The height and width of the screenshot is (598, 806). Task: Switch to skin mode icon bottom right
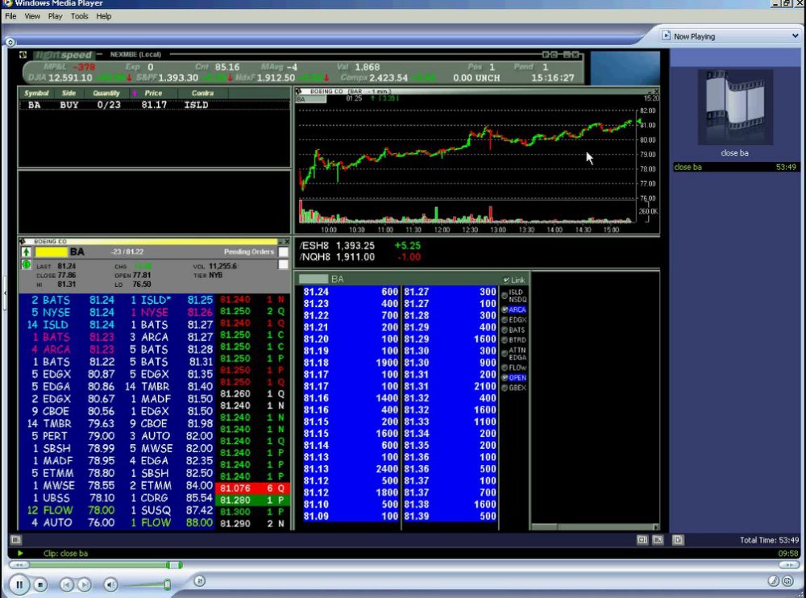click(x=788, y=581)
